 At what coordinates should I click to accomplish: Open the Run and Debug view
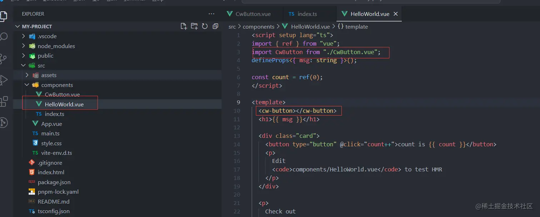(x=5, y=79)
